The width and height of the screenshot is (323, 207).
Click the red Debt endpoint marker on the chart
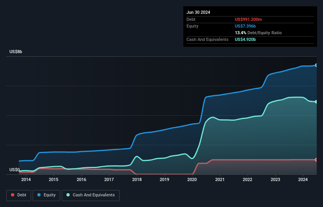316,160
